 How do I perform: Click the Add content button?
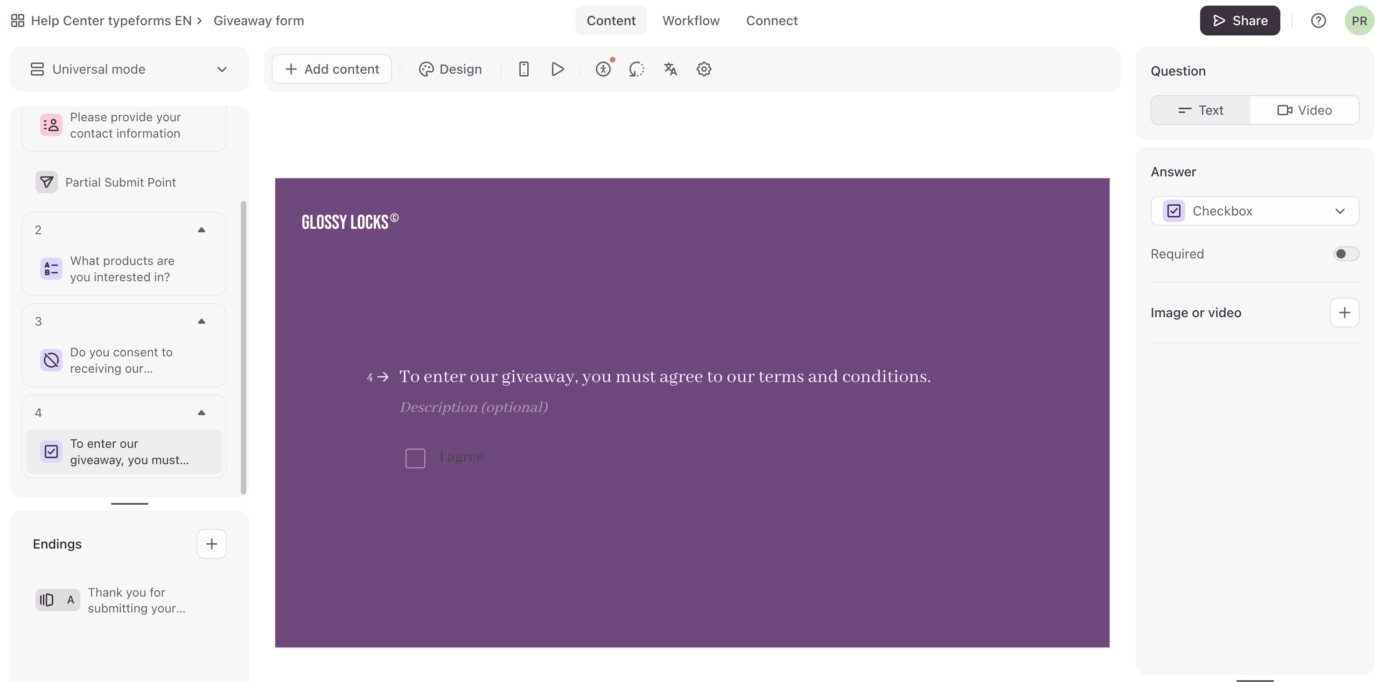332,69
